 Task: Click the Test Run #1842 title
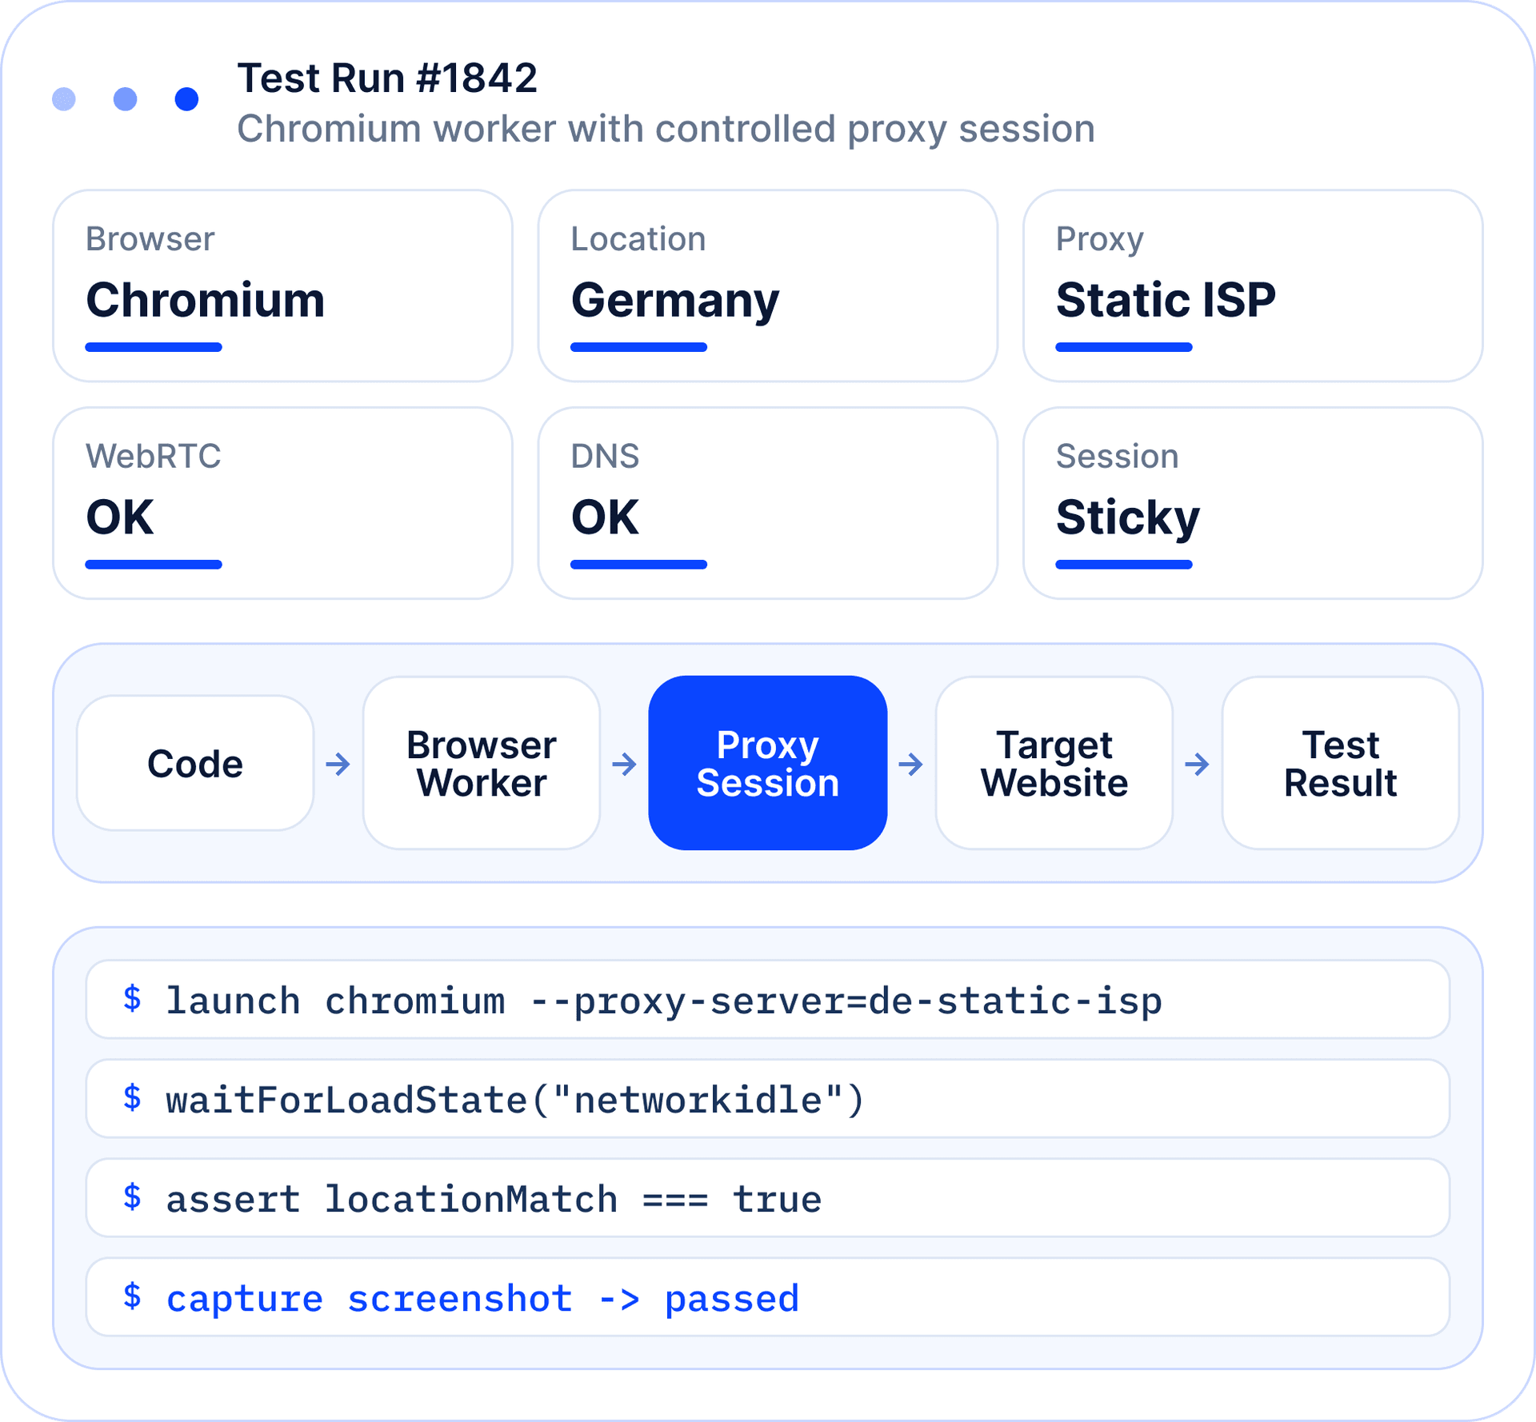(x=387, y=78)
